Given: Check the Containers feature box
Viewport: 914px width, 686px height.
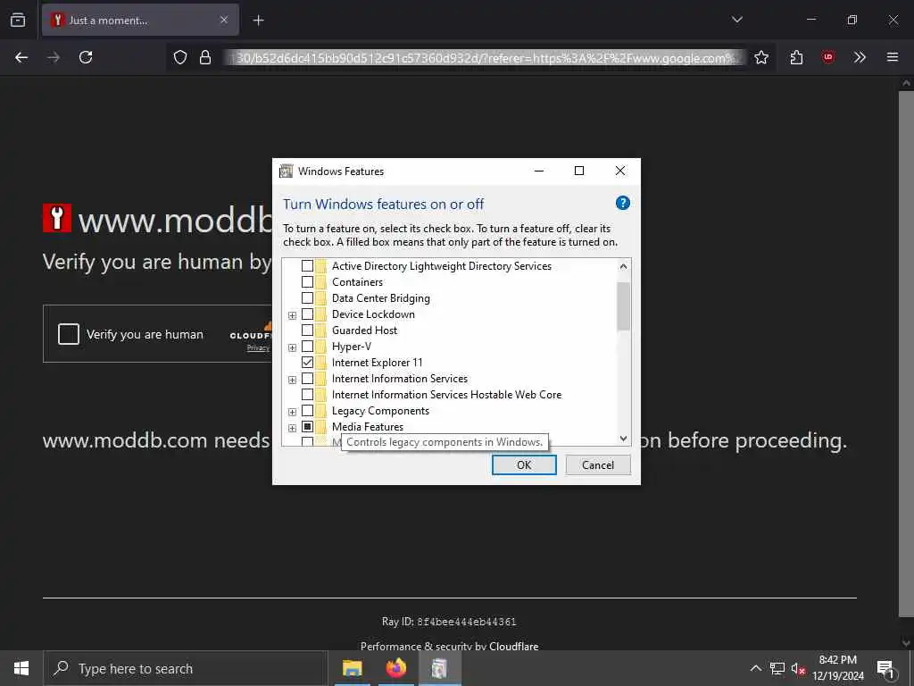Looking at the screenshot, I should 307,281.
